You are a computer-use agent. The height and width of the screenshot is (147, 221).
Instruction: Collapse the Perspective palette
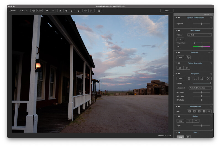[x=176, y=74]
